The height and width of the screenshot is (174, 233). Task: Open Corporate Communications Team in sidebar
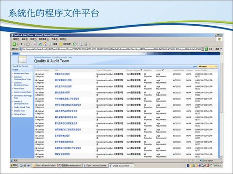point(22,78)
